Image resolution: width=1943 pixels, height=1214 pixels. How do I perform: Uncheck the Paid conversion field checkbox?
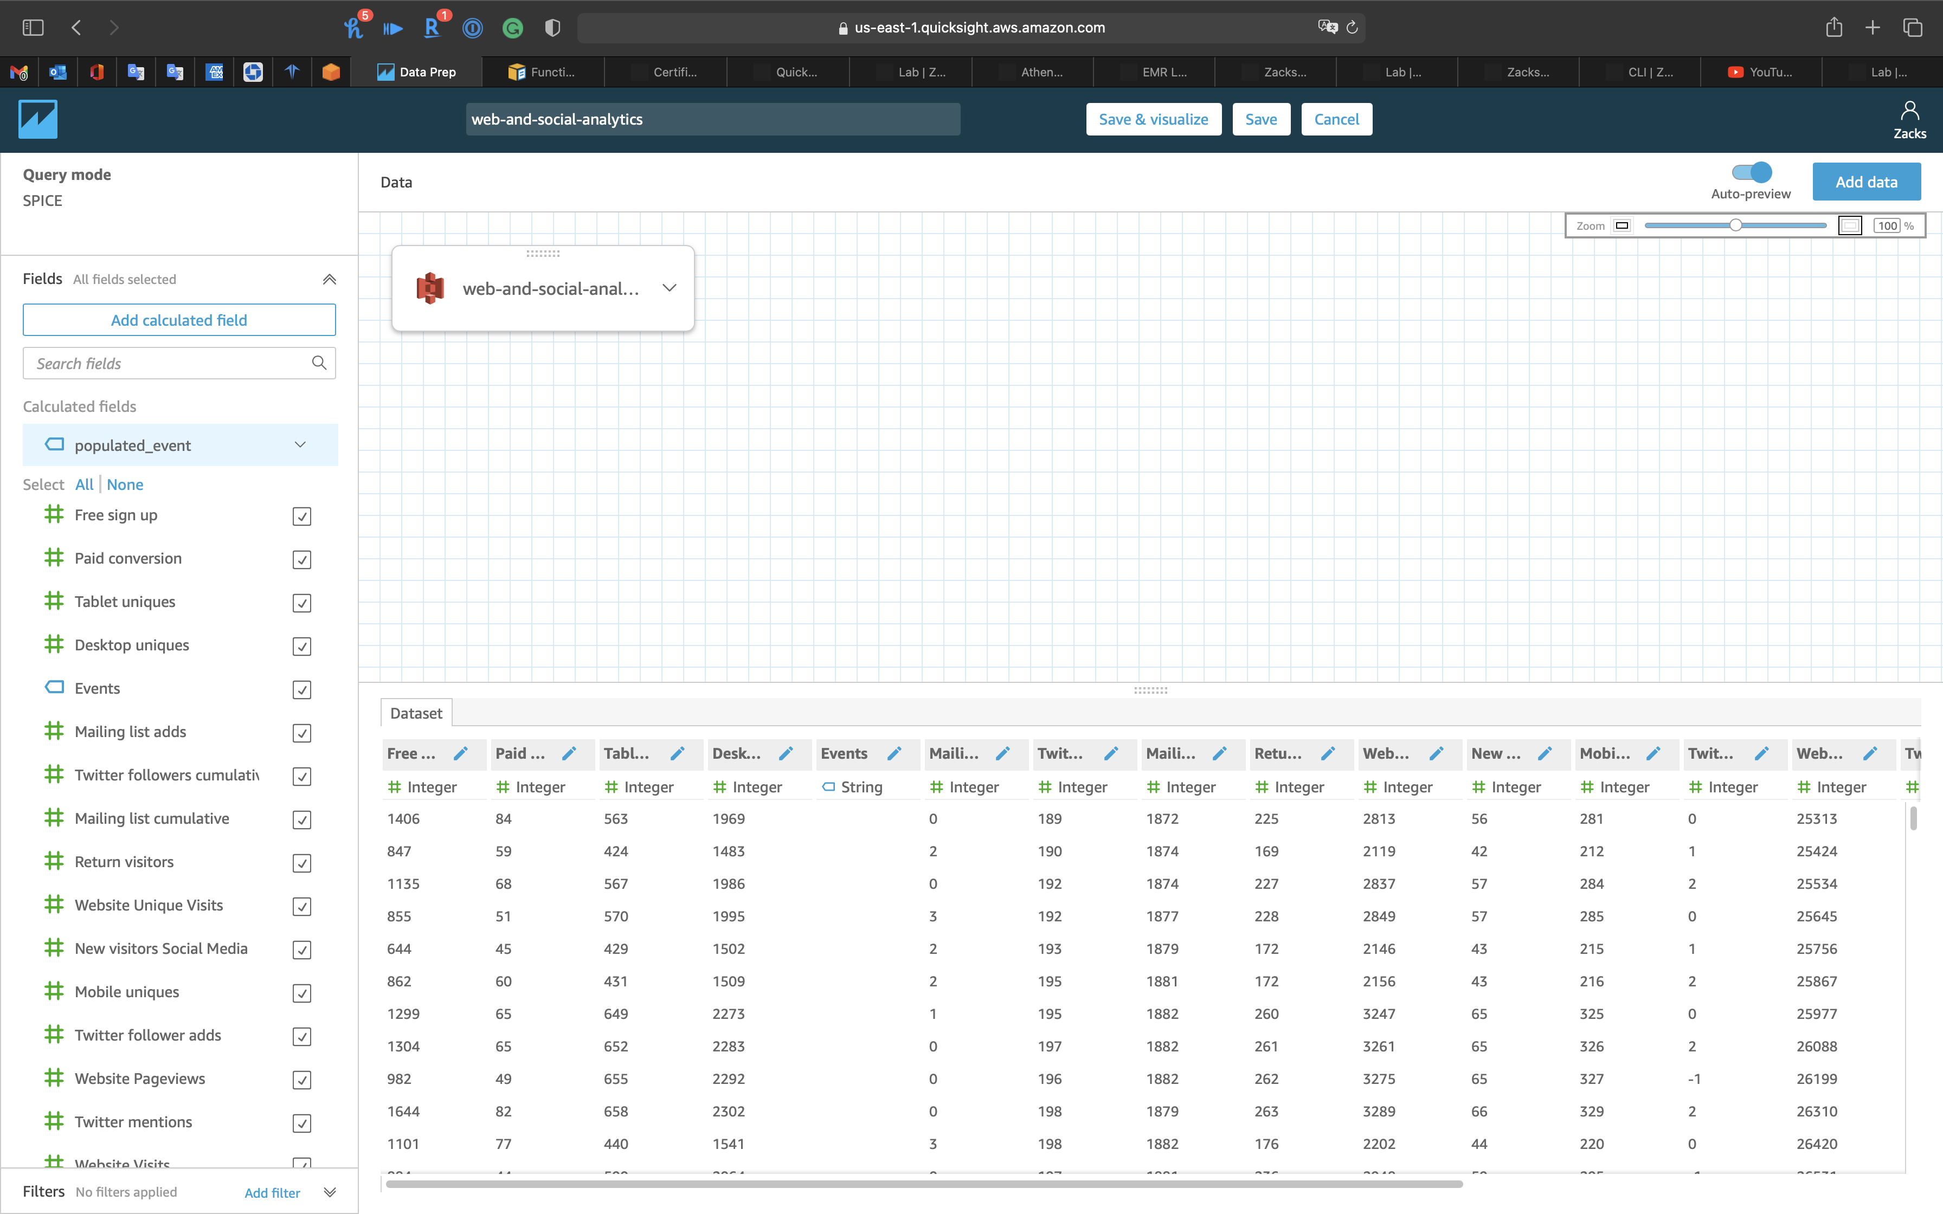click(x=302, y=560)
